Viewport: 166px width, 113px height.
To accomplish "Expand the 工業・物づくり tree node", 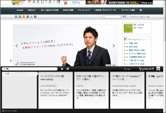I will tap(125, 60).
